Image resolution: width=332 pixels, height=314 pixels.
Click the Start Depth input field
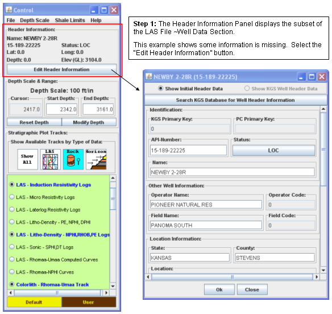coord(61,109)
